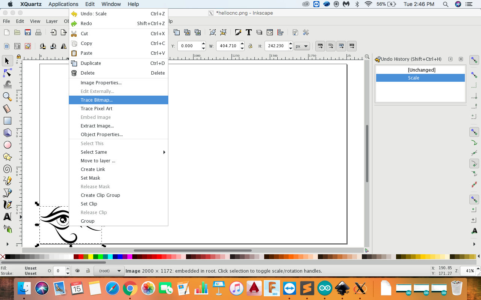
Task: Choose Trace Pixel Art menu entry
Action: coord(118,108)
